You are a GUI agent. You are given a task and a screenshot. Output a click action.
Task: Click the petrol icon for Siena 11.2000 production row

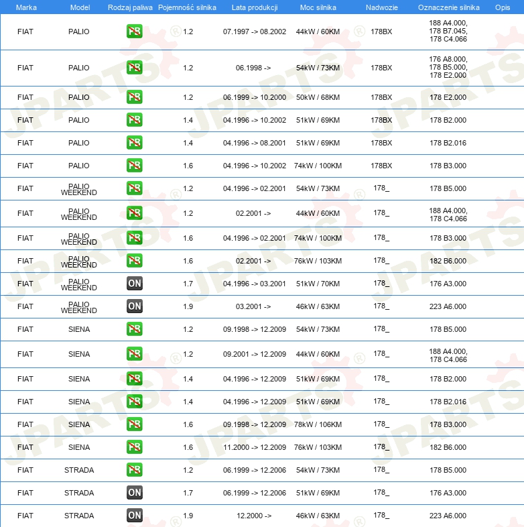[x=134, y=447]
